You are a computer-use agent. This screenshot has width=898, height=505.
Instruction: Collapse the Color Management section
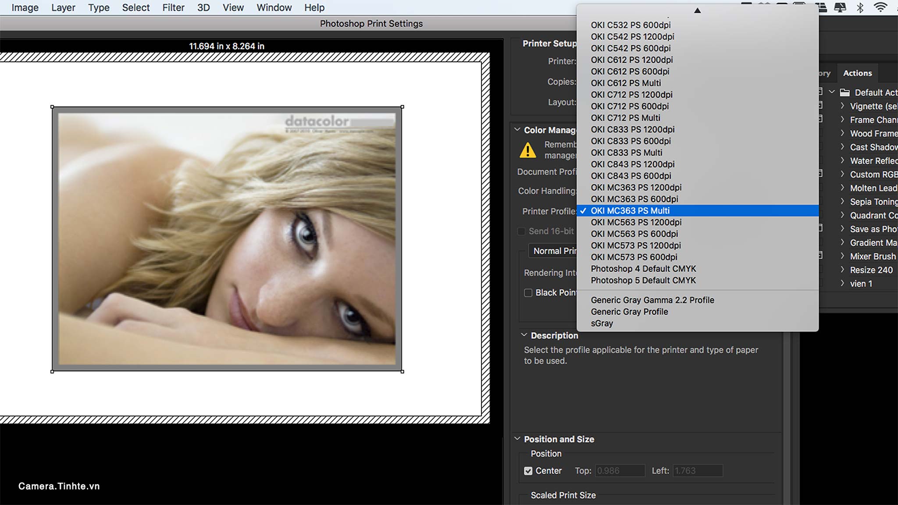[517, 130]
